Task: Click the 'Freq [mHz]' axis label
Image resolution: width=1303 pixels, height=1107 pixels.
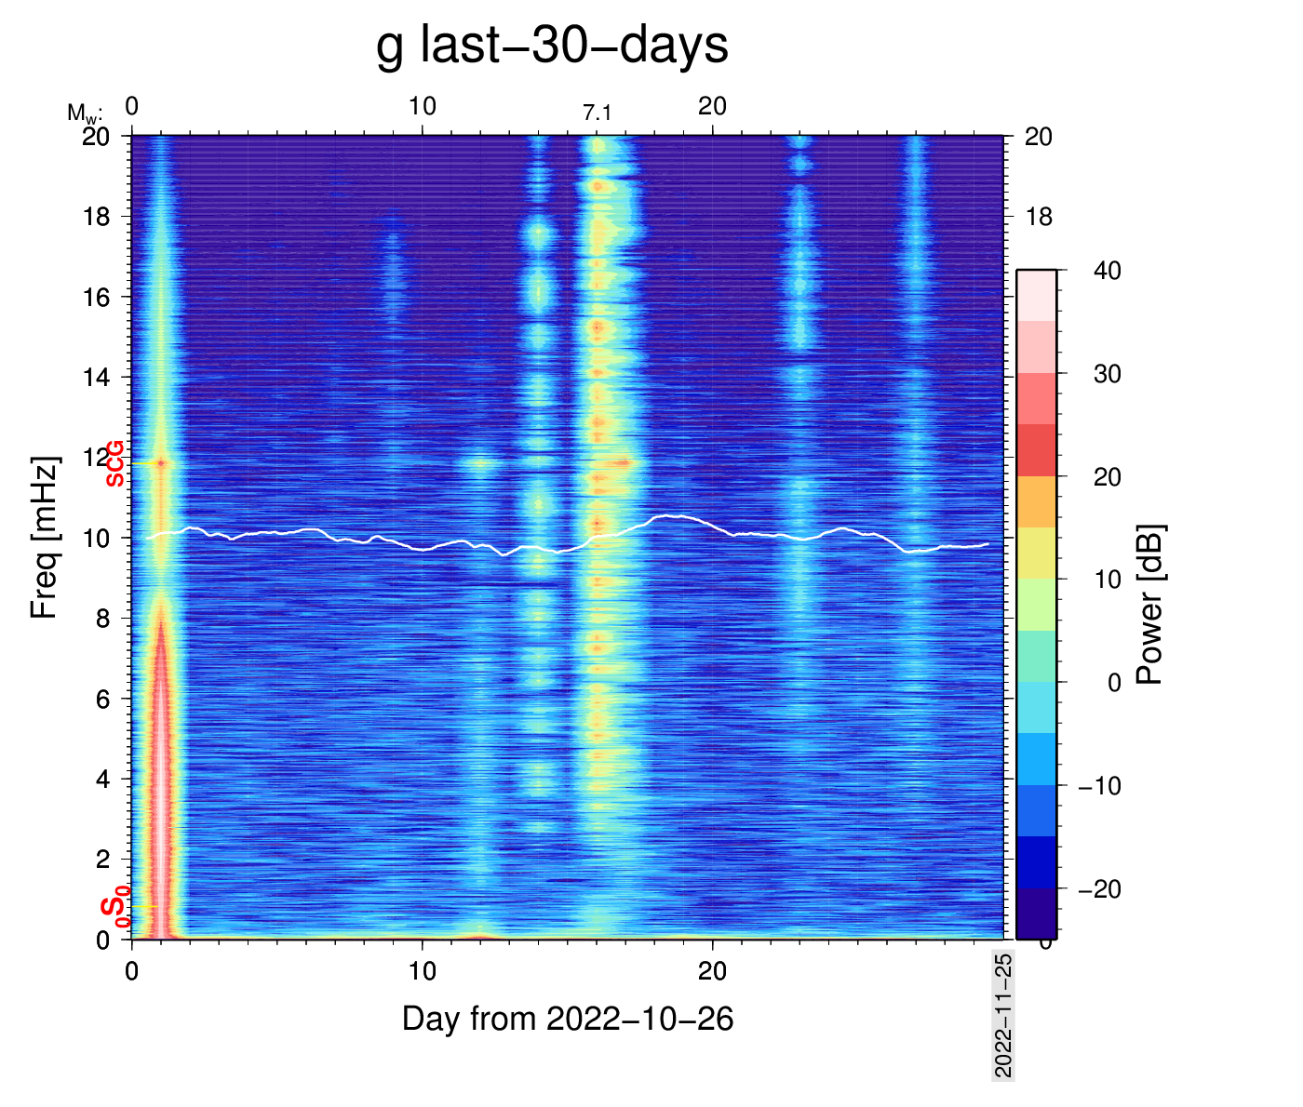Action: point(44,538)
